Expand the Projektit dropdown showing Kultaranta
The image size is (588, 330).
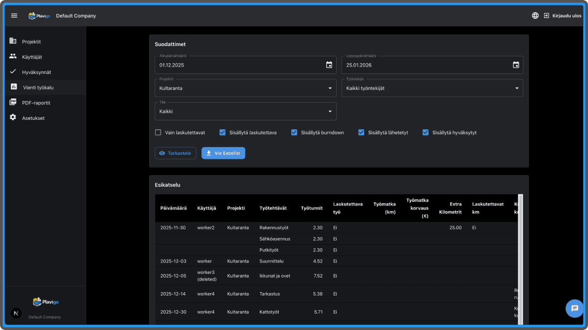click(x=245, y=88)
